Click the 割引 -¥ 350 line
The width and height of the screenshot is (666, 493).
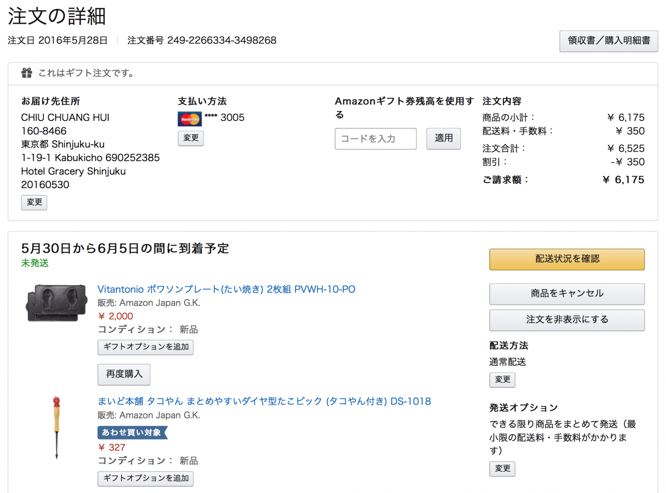pos(563,162)
